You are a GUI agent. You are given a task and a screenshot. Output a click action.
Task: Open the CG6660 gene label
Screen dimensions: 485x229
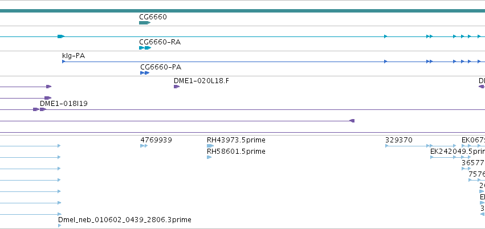[x=153, y=17]
